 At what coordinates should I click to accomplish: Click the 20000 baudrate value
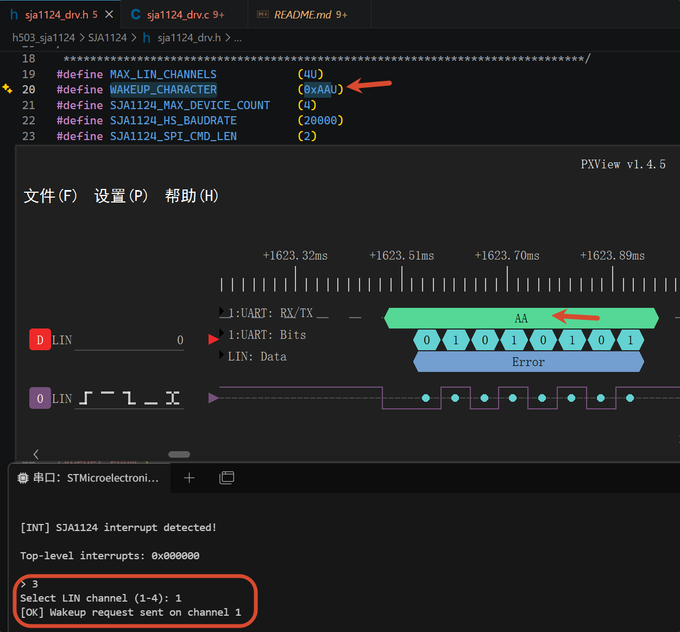320,120
